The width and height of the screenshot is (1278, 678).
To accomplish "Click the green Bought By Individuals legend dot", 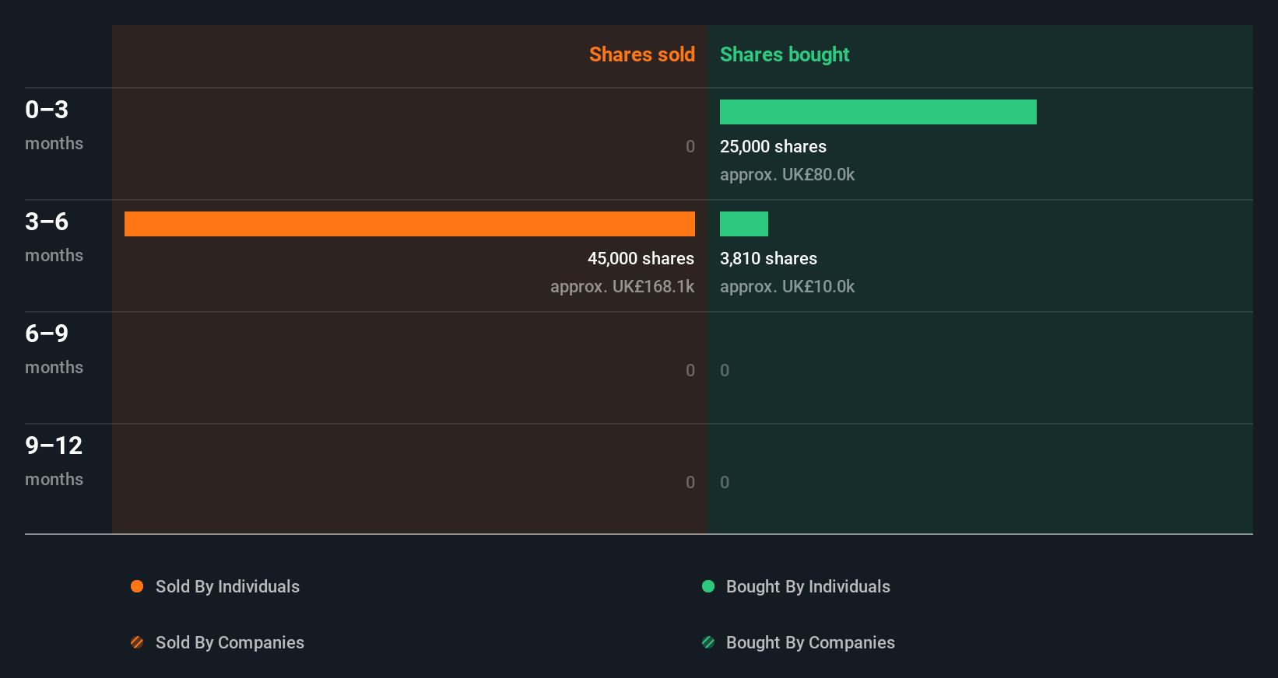I will pos(708,586).
